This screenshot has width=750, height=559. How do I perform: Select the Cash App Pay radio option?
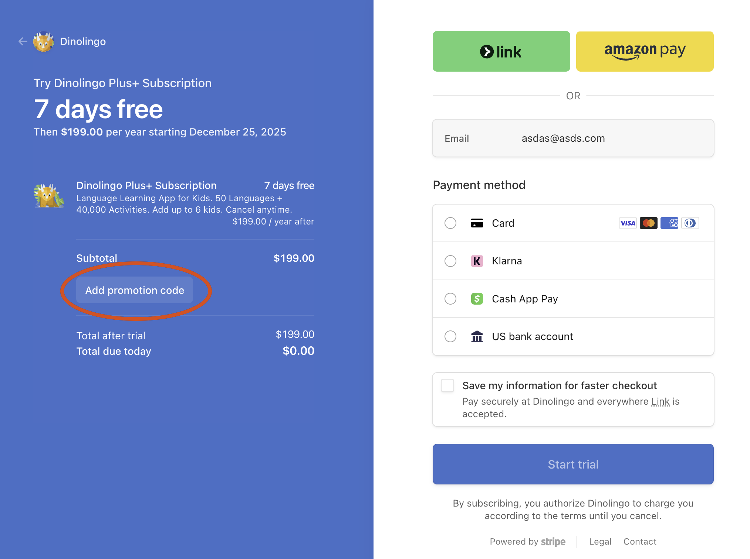coord(450,299)
